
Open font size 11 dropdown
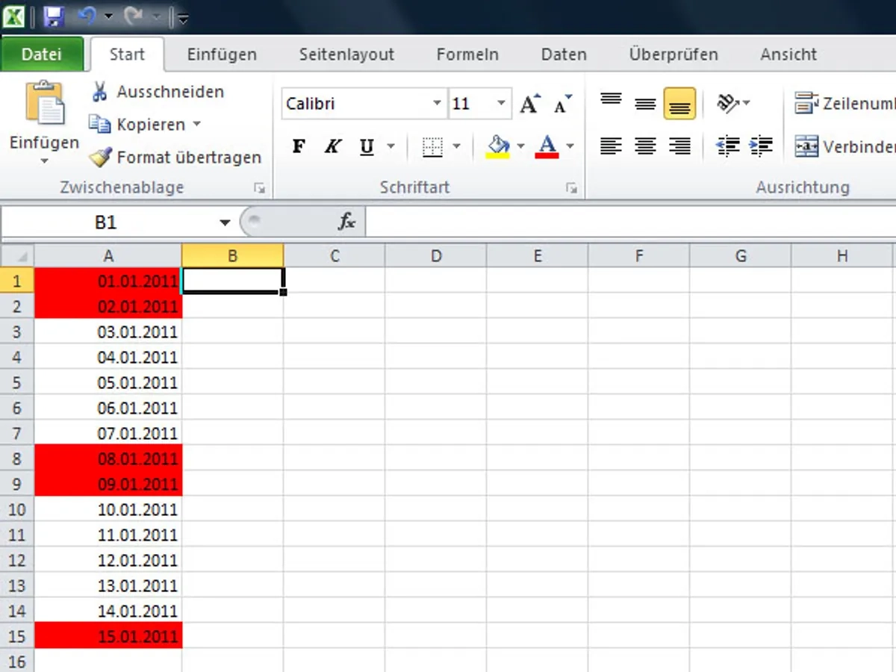tap(501, 104)
